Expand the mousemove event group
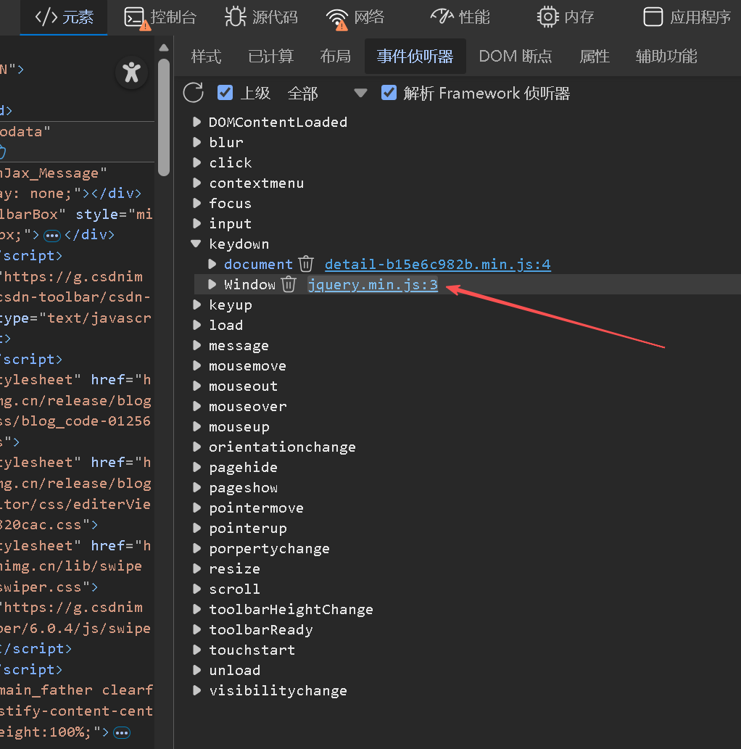The image size is (741, 749). click(x=196, y=365)
